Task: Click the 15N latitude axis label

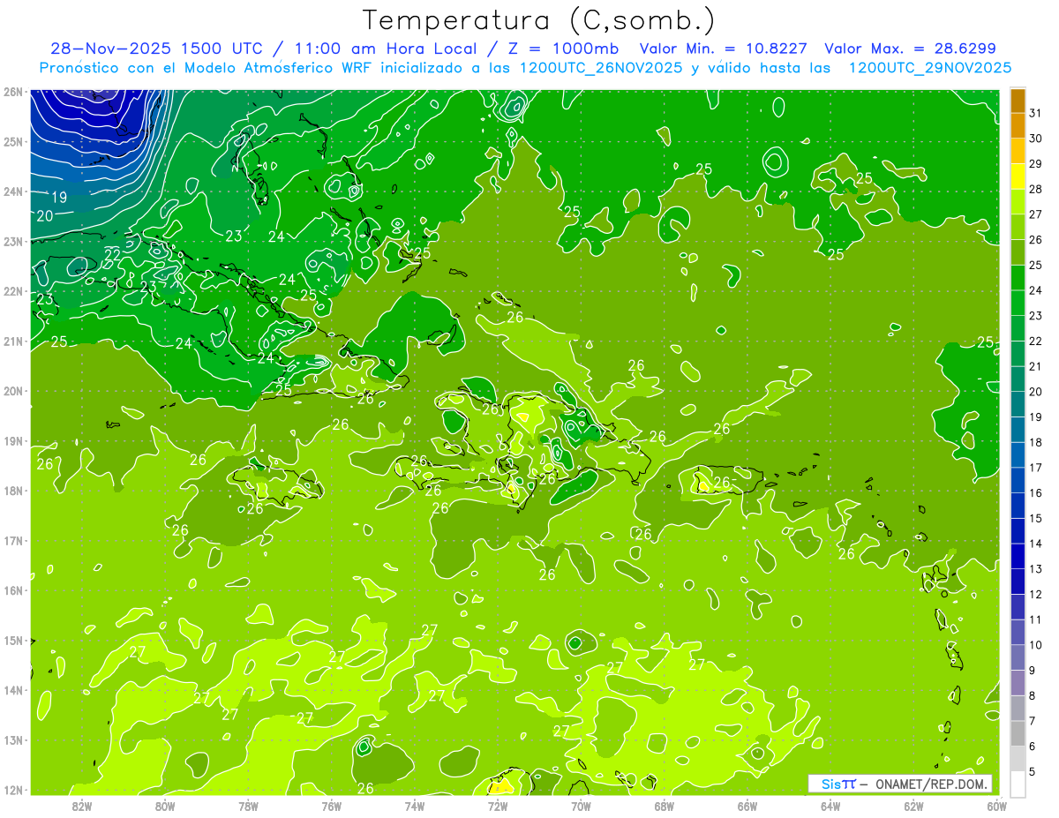Action: click(13, 640)
